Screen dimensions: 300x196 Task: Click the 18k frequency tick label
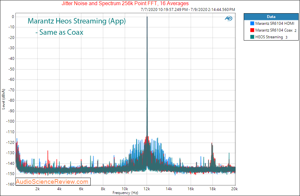coord(213,189)
